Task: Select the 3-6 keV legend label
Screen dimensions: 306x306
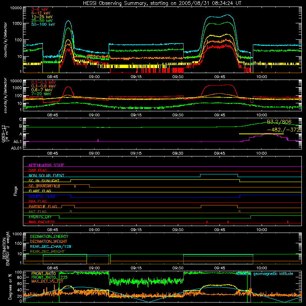Action: pos(40,9)
